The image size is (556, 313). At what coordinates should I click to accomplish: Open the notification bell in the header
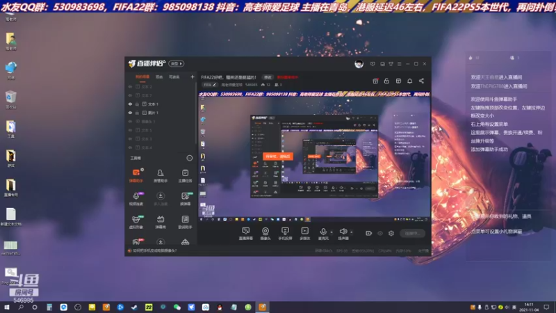click(x=409, y=81)
